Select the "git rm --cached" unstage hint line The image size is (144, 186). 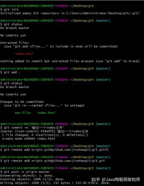[44, 105]
